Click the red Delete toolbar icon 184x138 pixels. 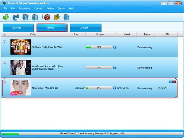tap(47, 17)
